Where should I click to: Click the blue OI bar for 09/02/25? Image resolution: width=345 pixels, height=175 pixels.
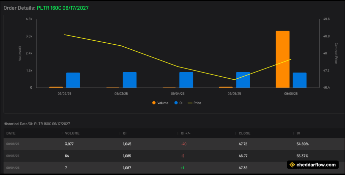73,80
